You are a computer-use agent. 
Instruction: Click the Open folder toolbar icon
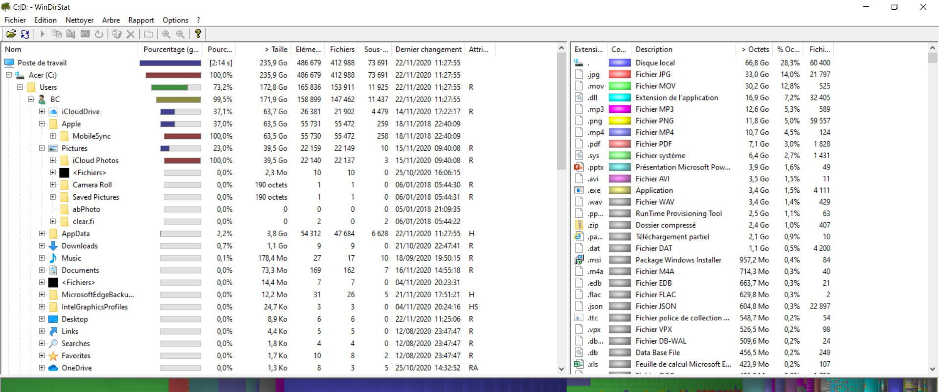pos(11,34)
